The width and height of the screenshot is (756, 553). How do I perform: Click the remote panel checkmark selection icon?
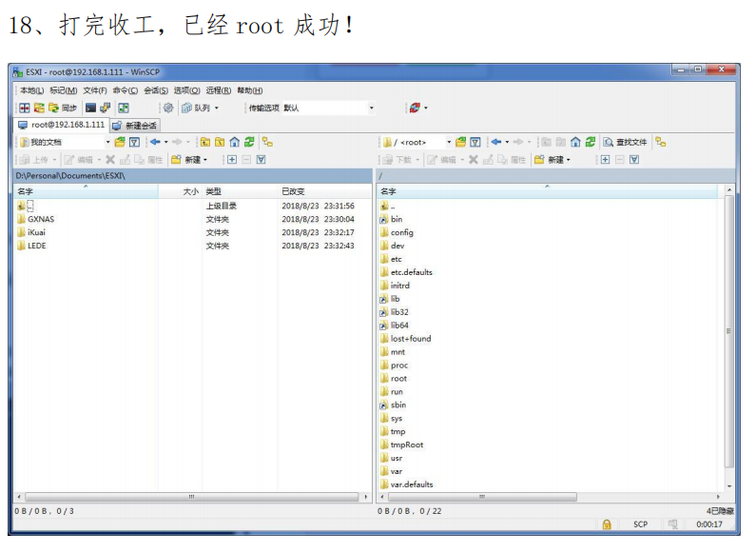pos(632,160)
